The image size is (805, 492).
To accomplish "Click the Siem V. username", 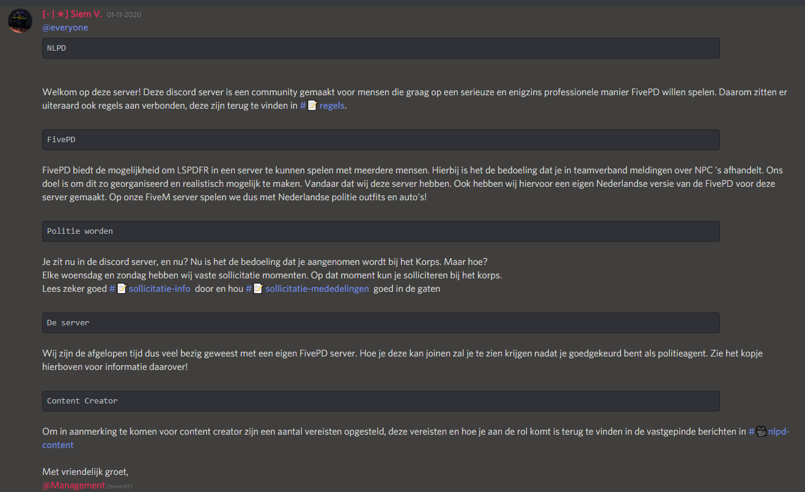I will 90,14.
